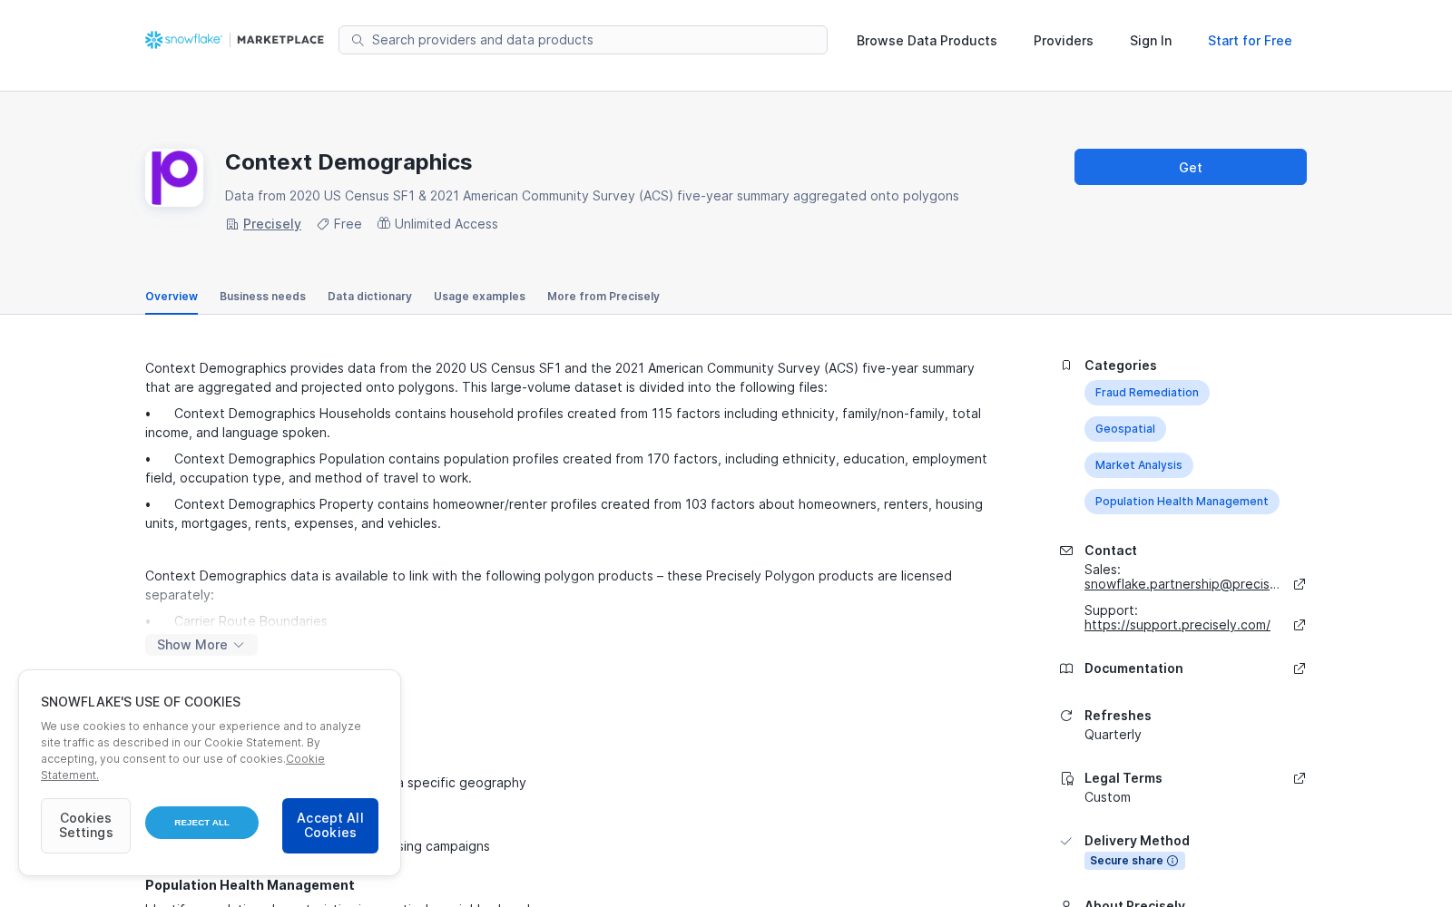Click the Context Demographics title

(x=348, y=162)
